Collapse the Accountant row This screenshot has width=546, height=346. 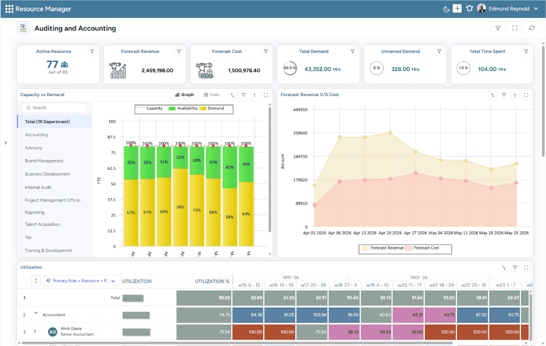(x=36, y=313)
